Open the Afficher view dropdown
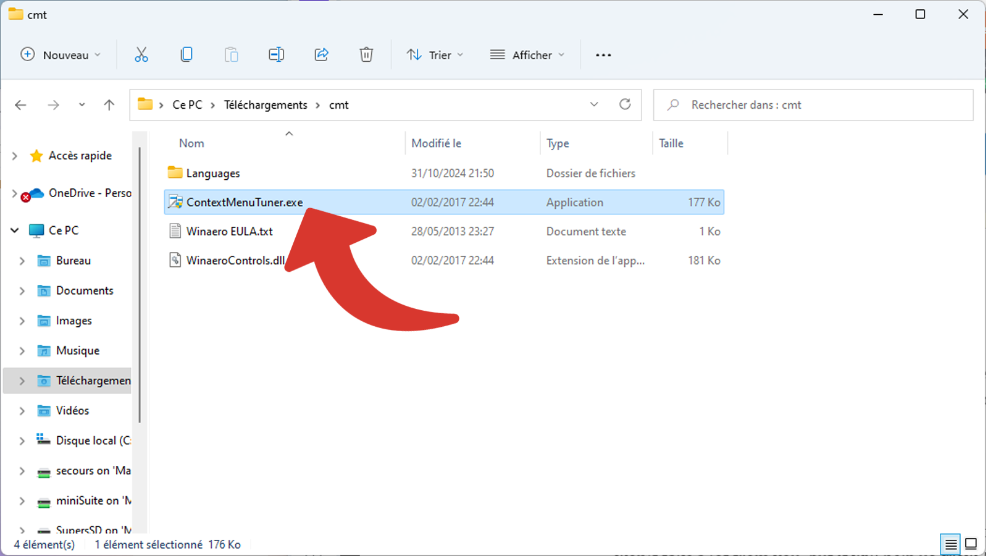 point(527,55)
